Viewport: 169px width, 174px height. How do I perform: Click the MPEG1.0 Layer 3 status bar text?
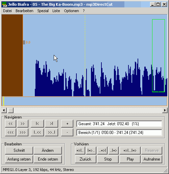click(38, 170)
